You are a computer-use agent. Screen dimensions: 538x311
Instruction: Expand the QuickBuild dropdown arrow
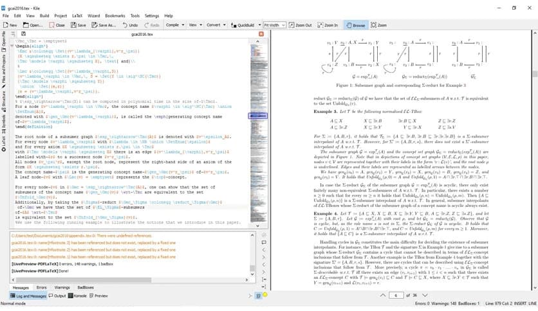click(259, 25)
